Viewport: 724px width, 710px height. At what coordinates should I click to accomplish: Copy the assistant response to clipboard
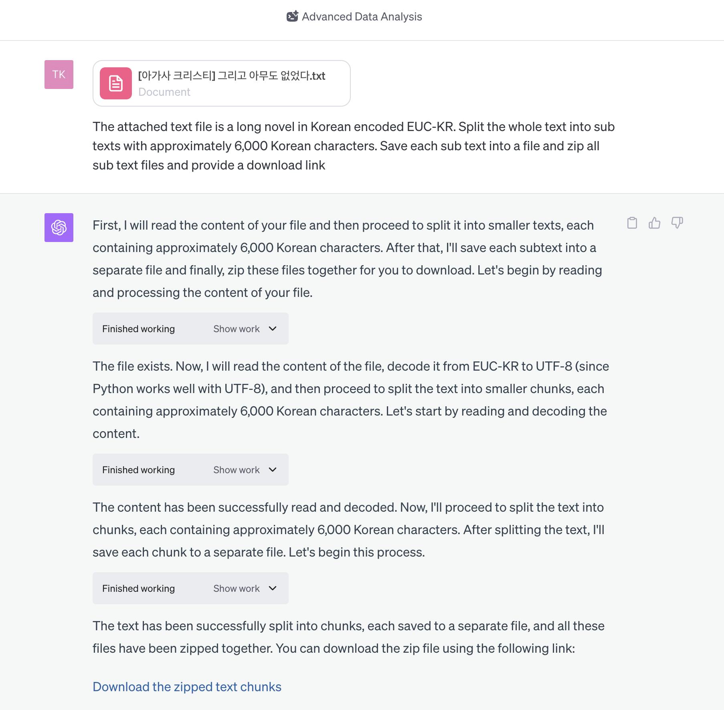click(632, 223)
